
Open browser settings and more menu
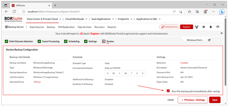point(213,12)
